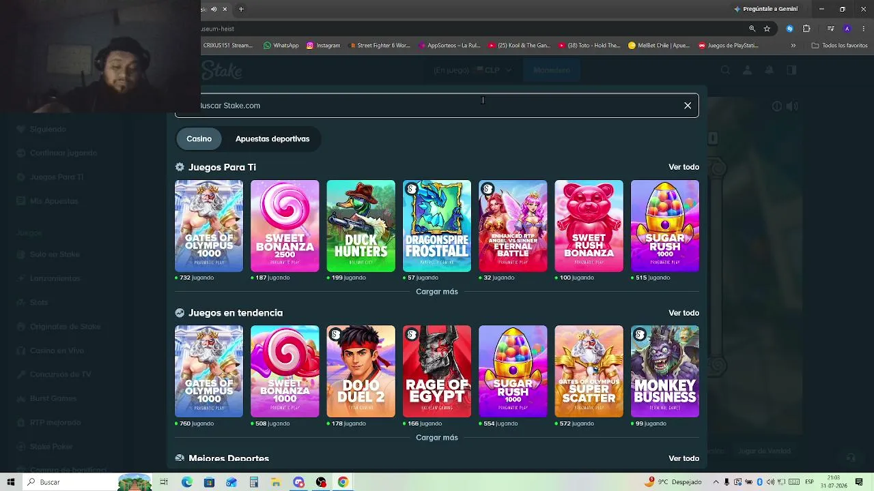
Task: Launch Microsoft Edge from the taskbar
Action: click(186, 482)
